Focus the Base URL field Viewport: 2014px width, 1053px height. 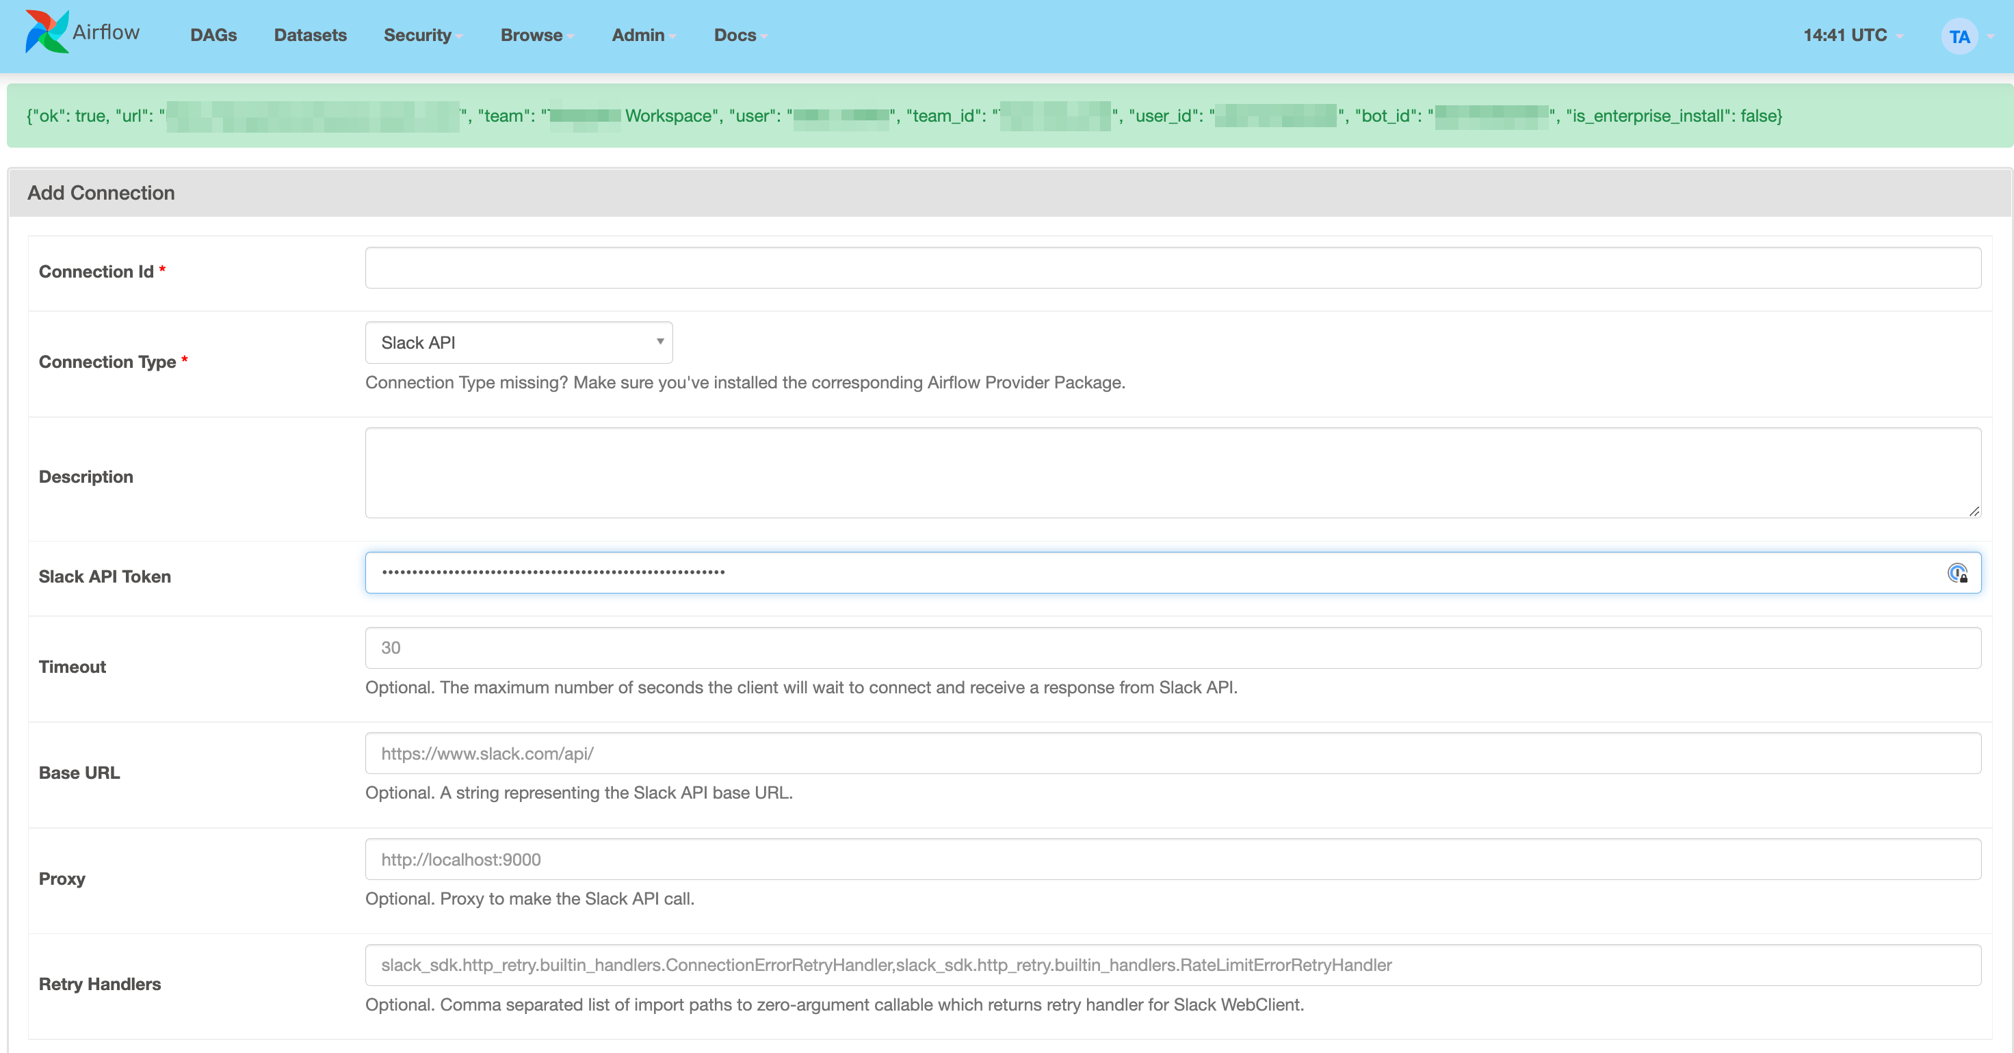tap(1172, 754)
